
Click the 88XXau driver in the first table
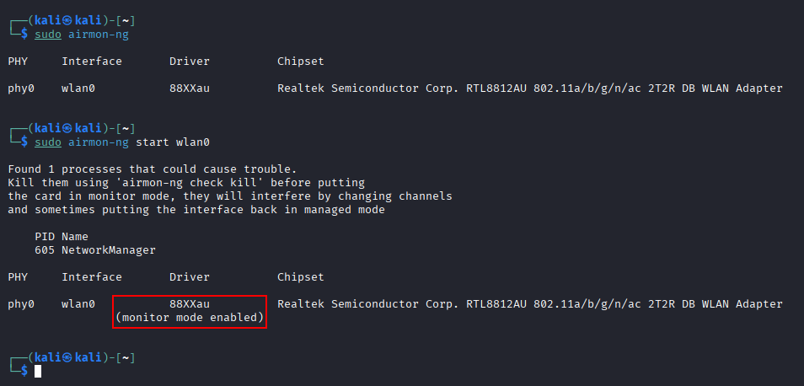point(189,88)
